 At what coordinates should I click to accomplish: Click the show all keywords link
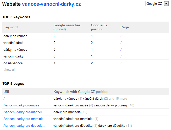coord(9,70)
